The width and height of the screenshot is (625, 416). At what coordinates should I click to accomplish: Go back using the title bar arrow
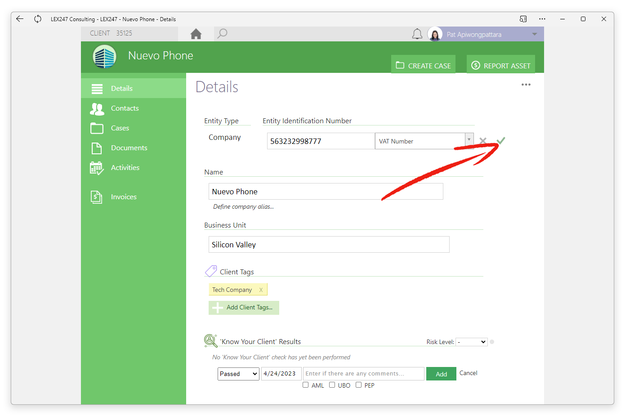click(x=19, y=19)
